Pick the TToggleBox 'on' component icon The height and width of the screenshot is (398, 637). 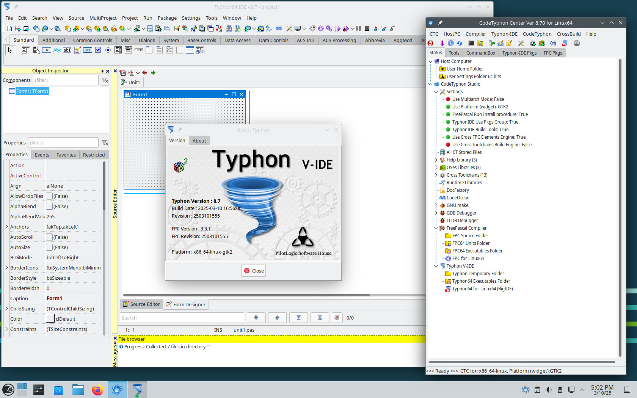pos(88,50)
